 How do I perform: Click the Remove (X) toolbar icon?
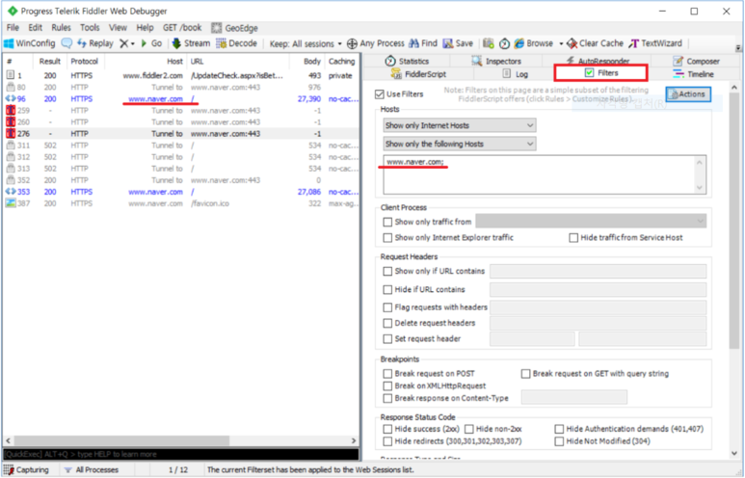[x=123, y=43]
